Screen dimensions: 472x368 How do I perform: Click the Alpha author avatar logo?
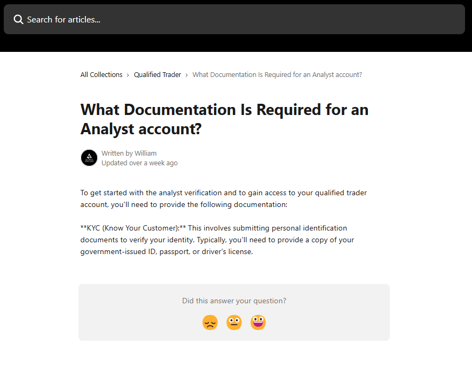(x=89, y=158)
